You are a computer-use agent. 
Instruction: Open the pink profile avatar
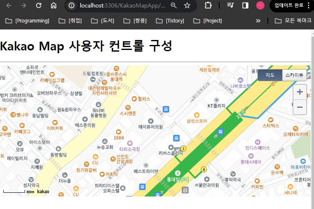260,5
